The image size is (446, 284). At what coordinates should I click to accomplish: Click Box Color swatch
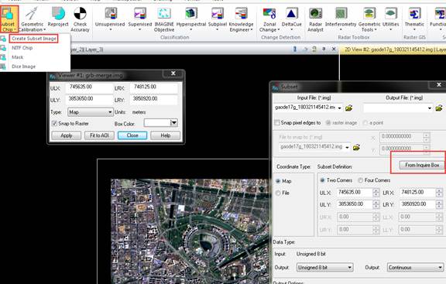click(x=157, y=123)
